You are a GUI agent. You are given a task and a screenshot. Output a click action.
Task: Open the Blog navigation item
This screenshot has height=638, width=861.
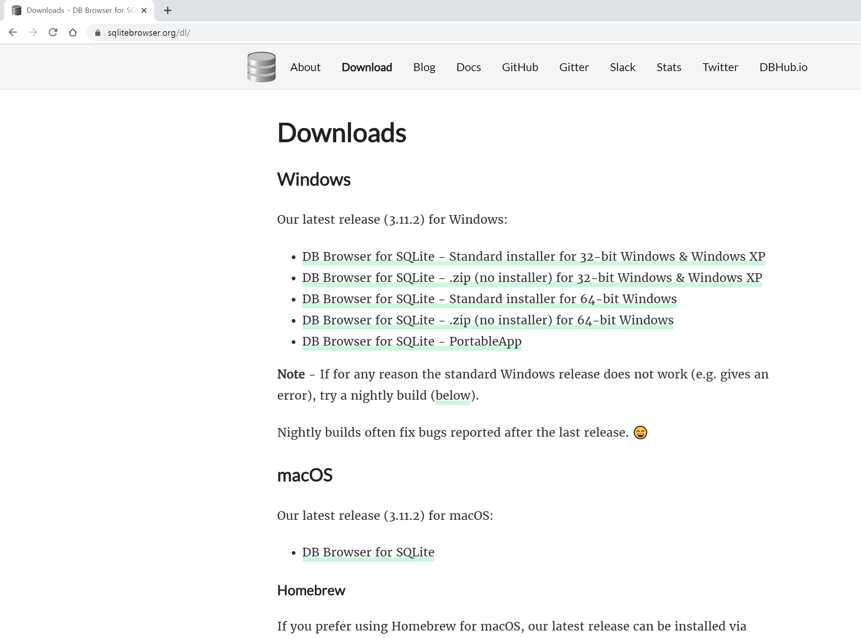(424, 67)
